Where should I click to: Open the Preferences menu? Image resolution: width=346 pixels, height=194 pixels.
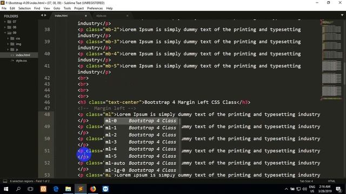click(x=95, y=9)
